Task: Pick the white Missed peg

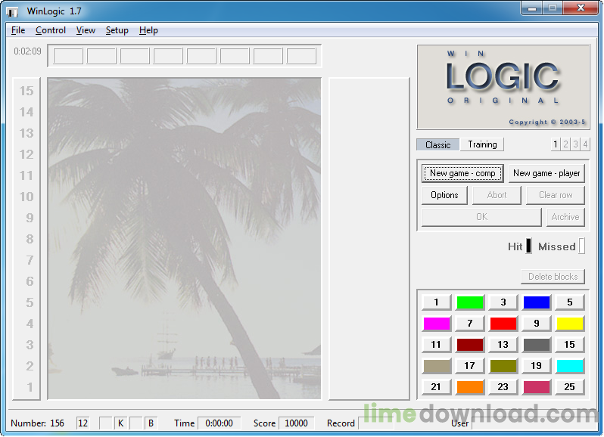Action: (581, 246)
